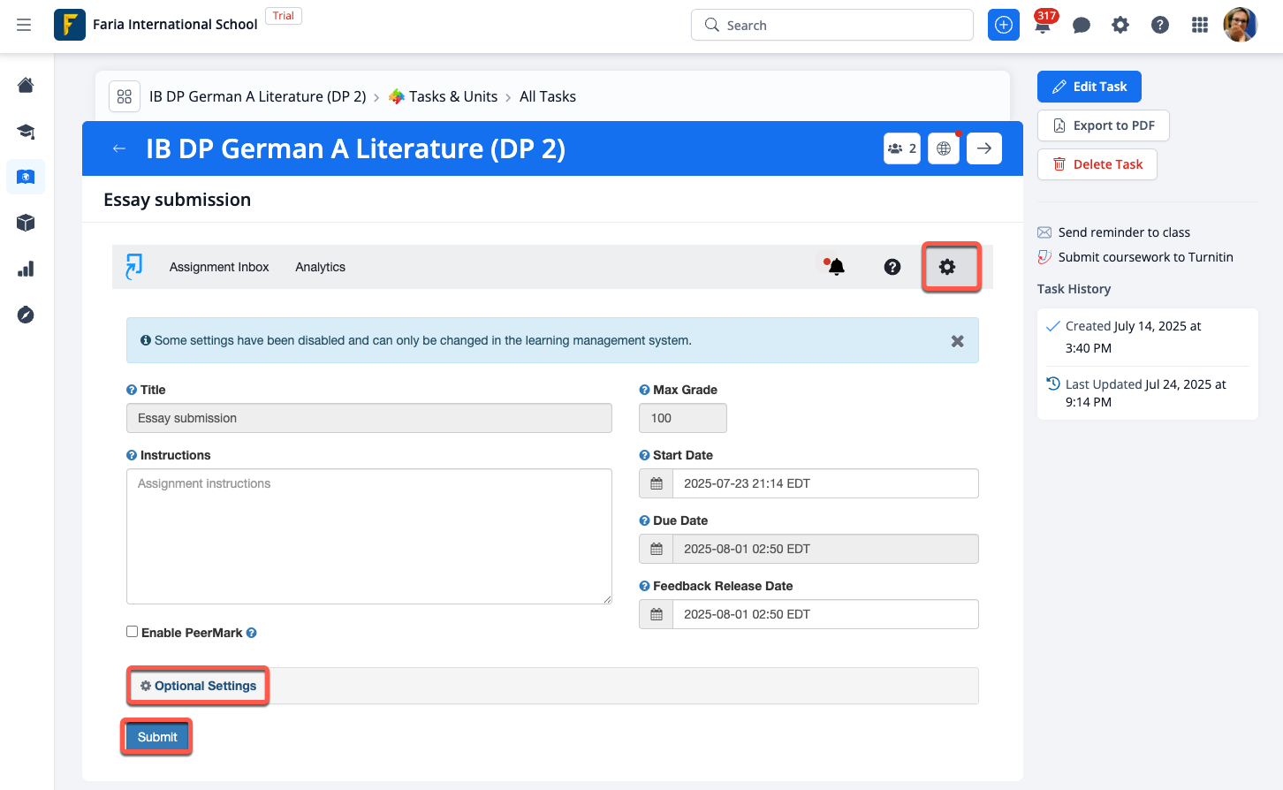
Task: Open the Turnitin settings gear icon
Action: click(x=947, y=267)
